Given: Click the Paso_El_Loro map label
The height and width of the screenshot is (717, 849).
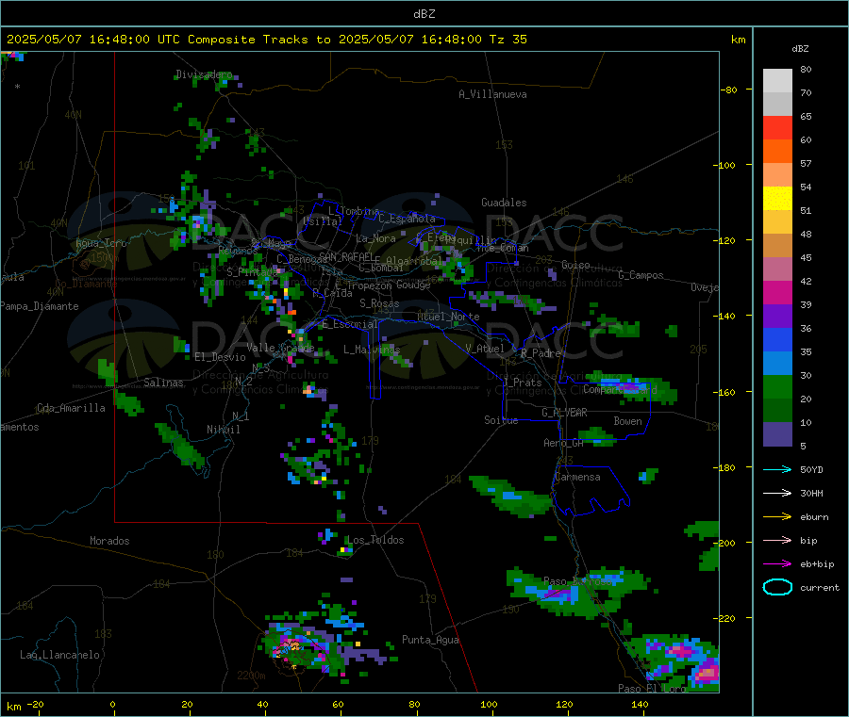Looking at the screenshot, I should tap(652, 689).
